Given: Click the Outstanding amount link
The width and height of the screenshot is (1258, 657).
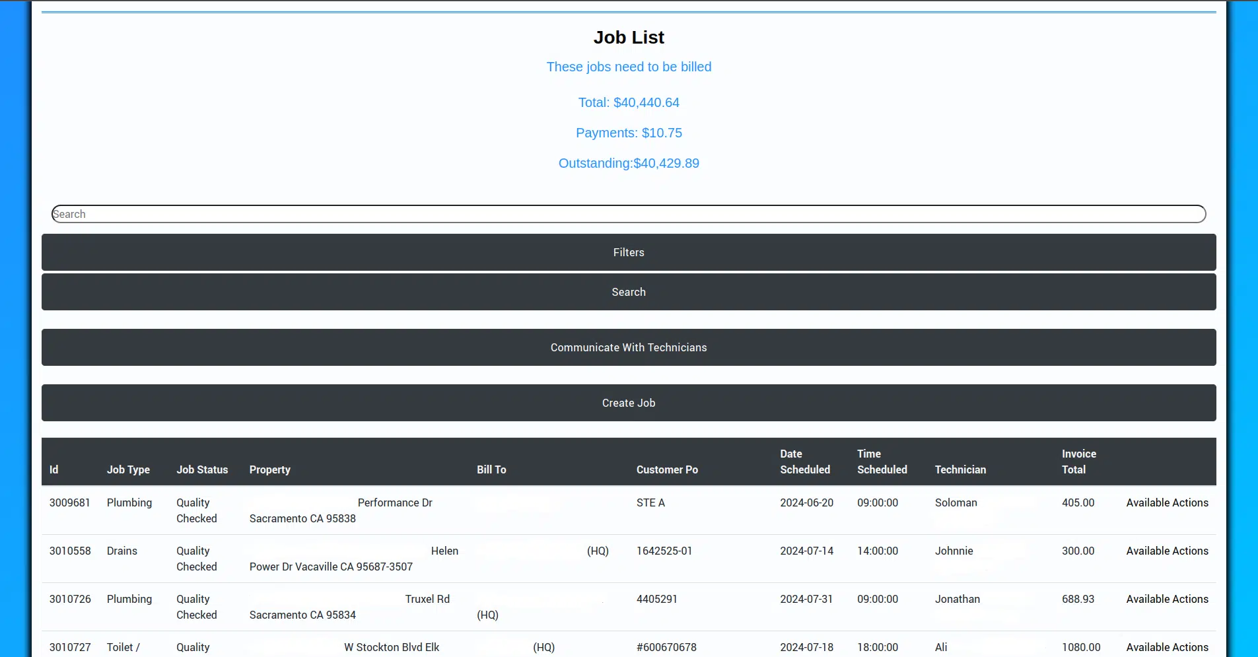Looking at the screenshot, I should (x=628, y=163).
